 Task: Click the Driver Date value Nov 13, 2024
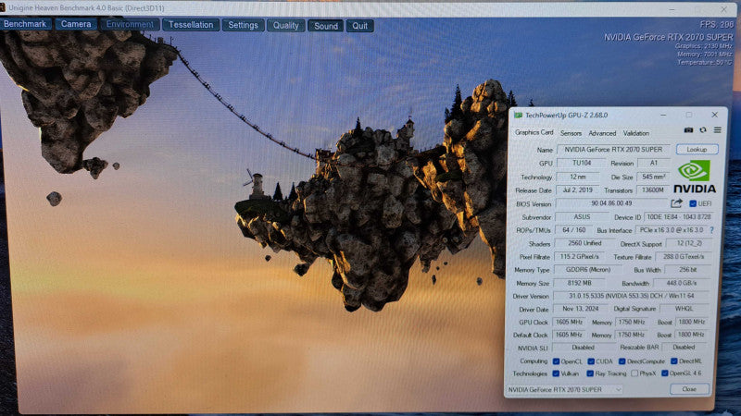tap(580, 309)
